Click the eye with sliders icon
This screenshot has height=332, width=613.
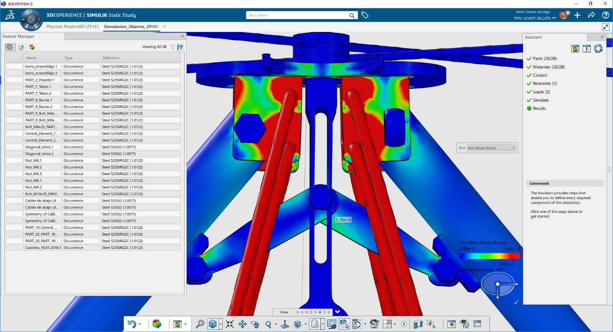pyautogui.click(x=464, y=324)
